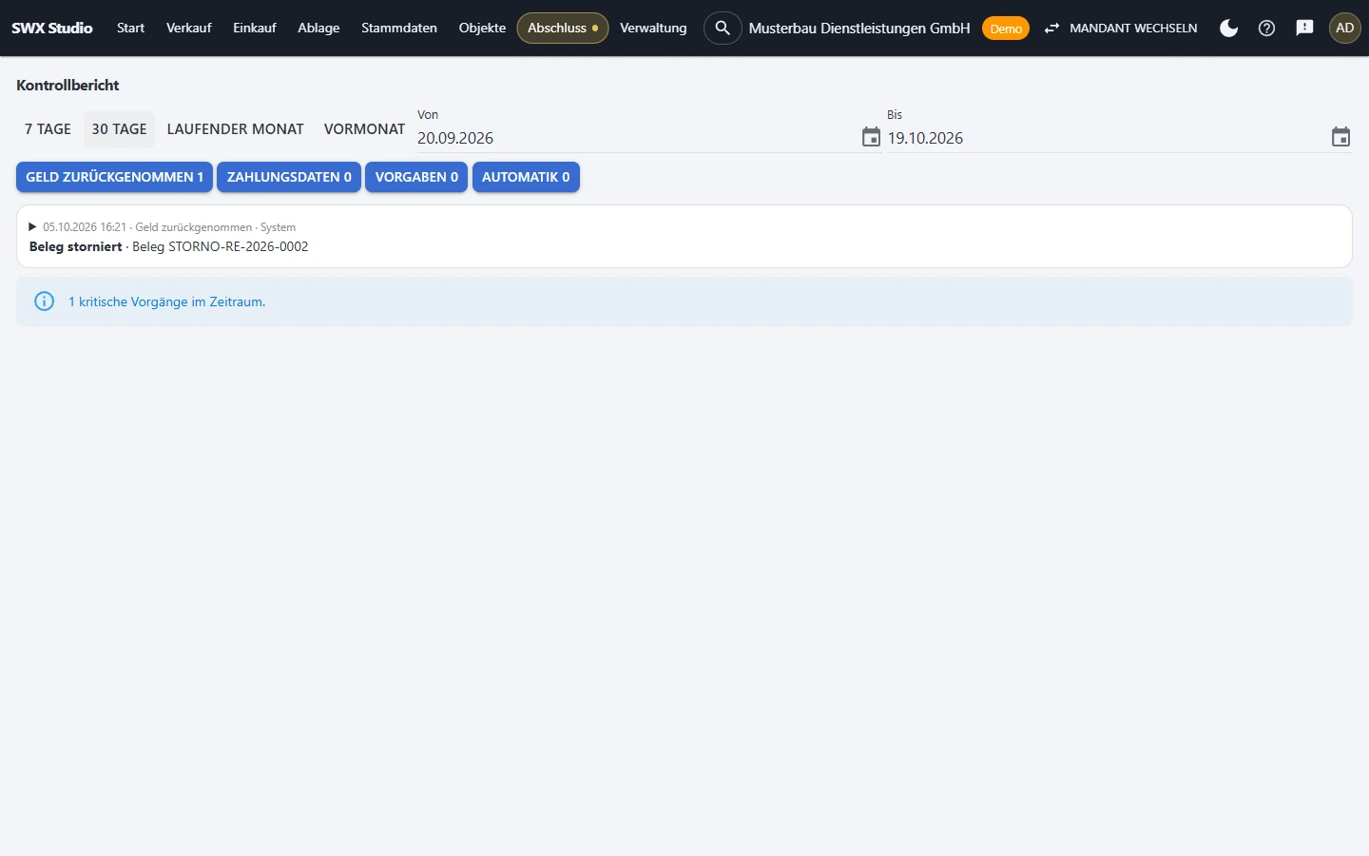Expand the Beleg storniert entry triangle

(x=32, y=227)
